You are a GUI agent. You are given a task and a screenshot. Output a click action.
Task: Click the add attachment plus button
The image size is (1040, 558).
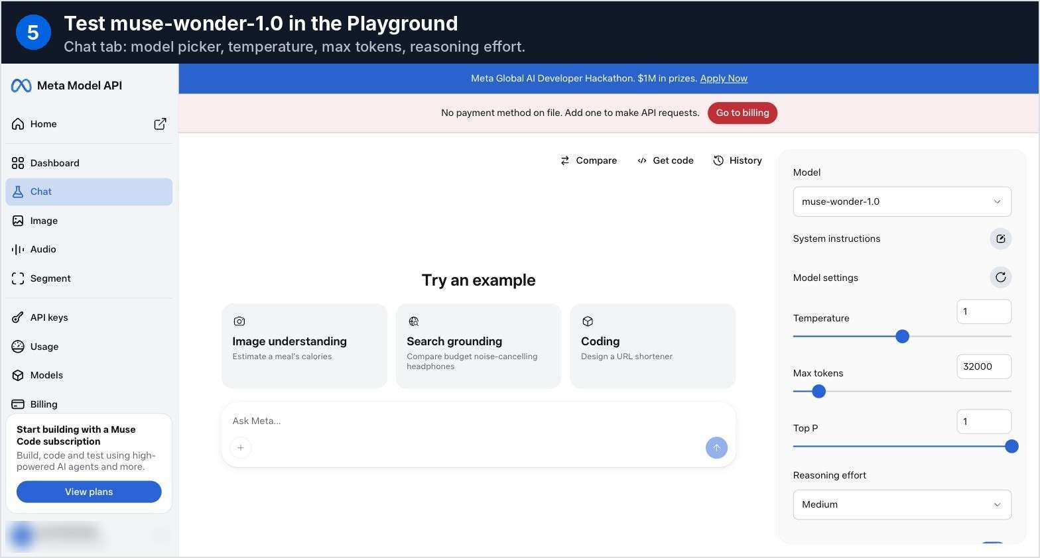click(x=241, y=448)
